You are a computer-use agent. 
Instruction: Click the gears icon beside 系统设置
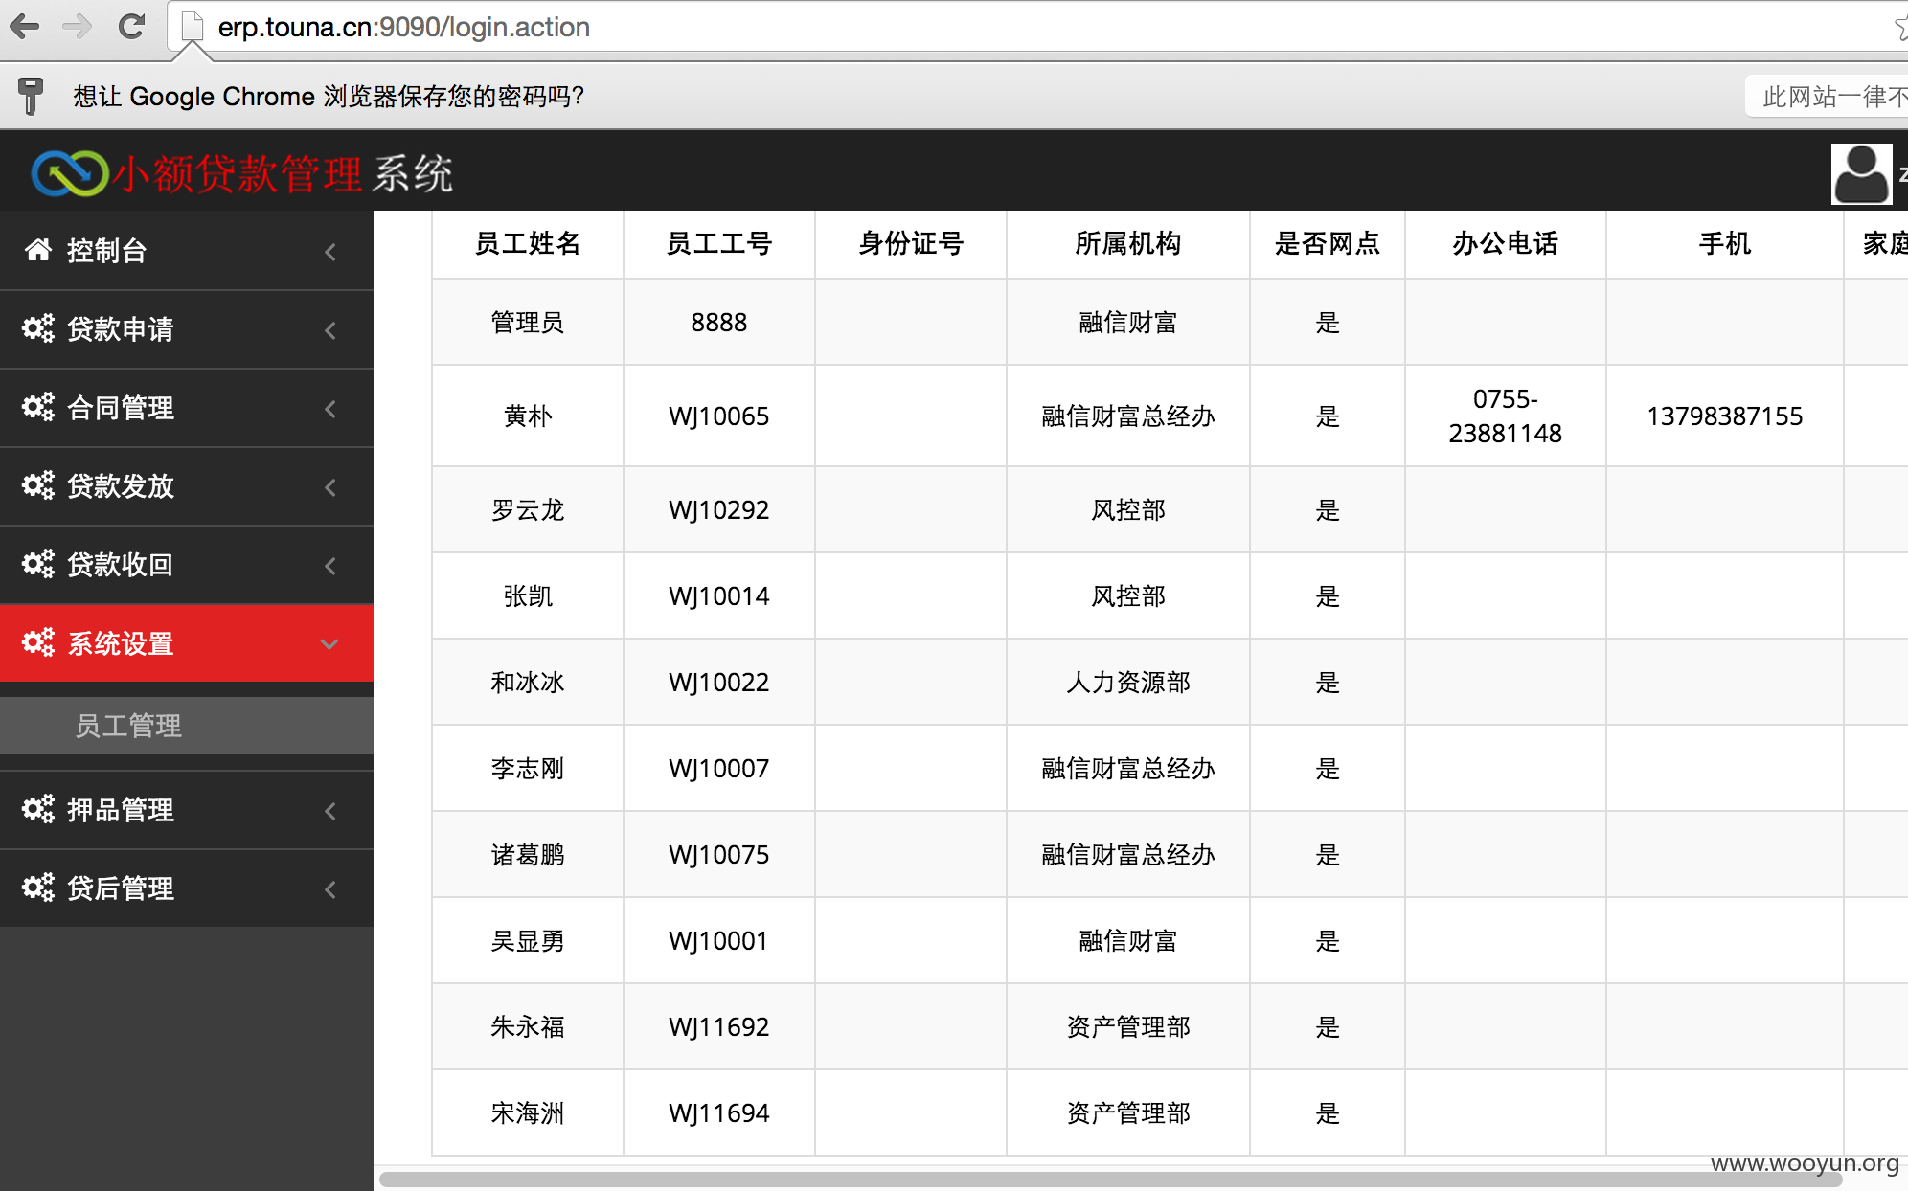(38, 642)
